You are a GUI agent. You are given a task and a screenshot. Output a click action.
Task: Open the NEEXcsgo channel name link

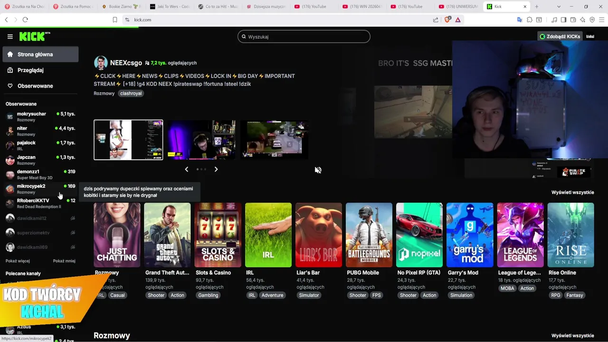(x=126, y=63)
